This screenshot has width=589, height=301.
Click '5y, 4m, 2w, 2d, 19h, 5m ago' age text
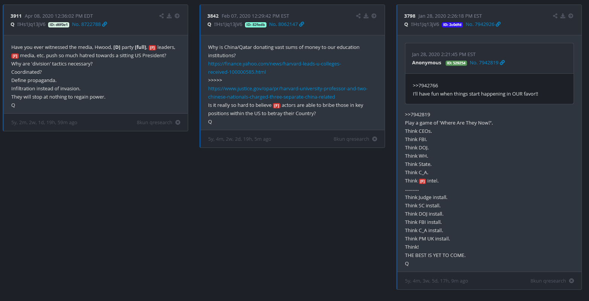(240, 139)
